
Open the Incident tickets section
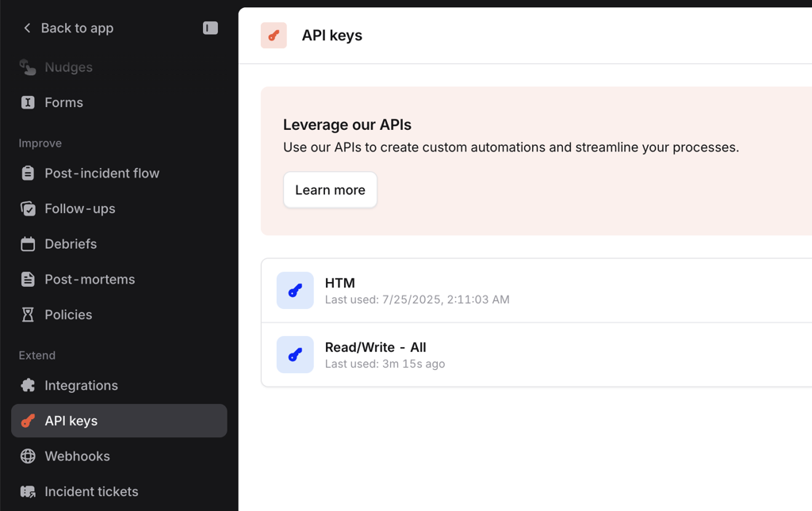(91, 491)
